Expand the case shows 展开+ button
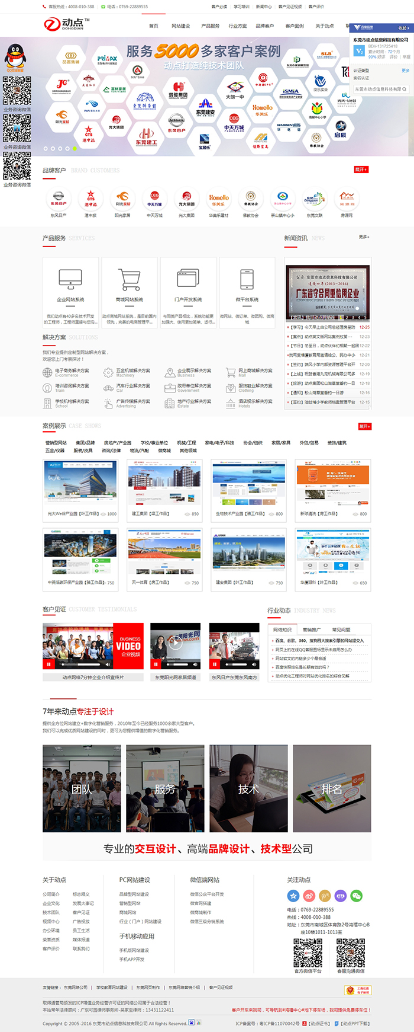The width and height of the screenshot is (414, 1032). click(x=364, y=426)
